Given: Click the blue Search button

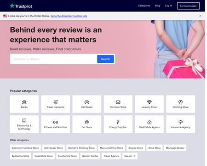Looking at the screenshot, I should tap(105, 59).
